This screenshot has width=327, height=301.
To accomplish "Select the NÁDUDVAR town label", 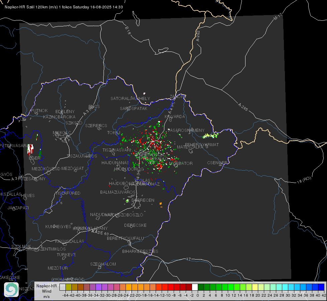I will click(x=102, y=214).
